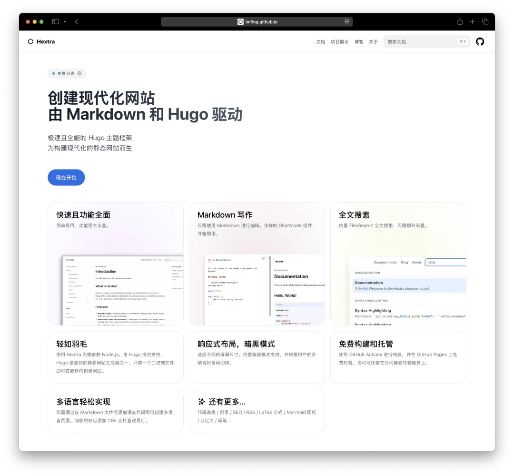Add a new tab with plus icon
Image resolution: width=514 pixels, height=476 pixels.
[x=473, y=21]
